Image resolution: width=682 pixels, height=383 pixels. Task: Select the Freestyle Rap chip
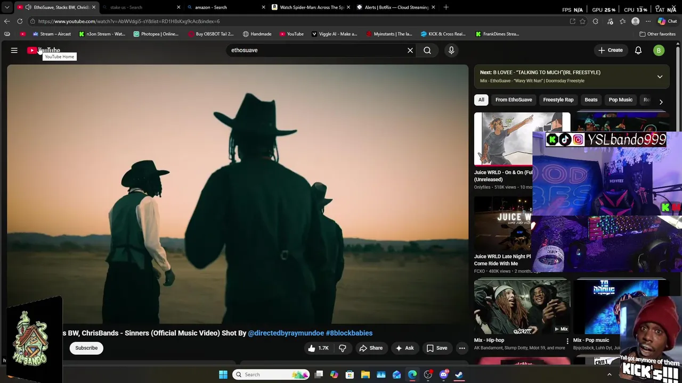pyautogui.click(x=558, y=99)
